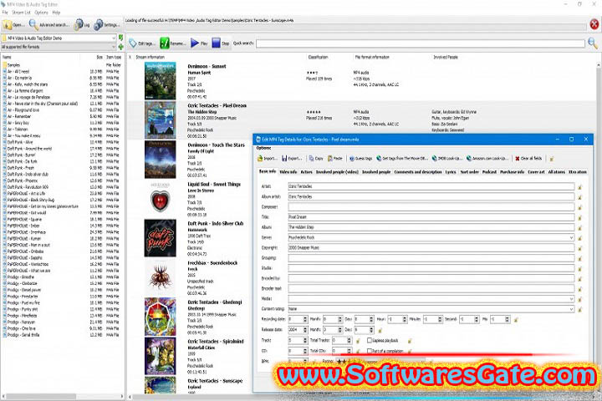The width and height of the screenshot is (602, 401).
Task: Click the Classification column header
Action: 318,57
